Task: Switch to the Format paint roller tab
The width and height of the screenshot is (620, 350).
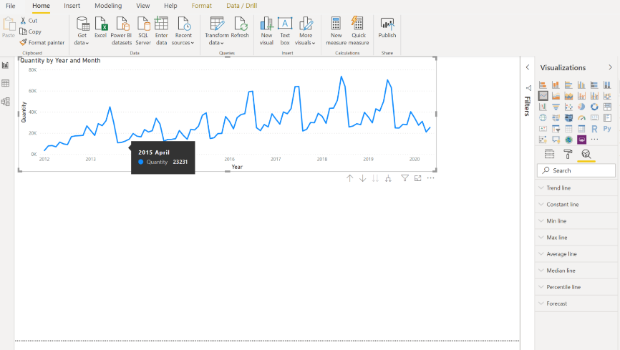Action: 568,154
